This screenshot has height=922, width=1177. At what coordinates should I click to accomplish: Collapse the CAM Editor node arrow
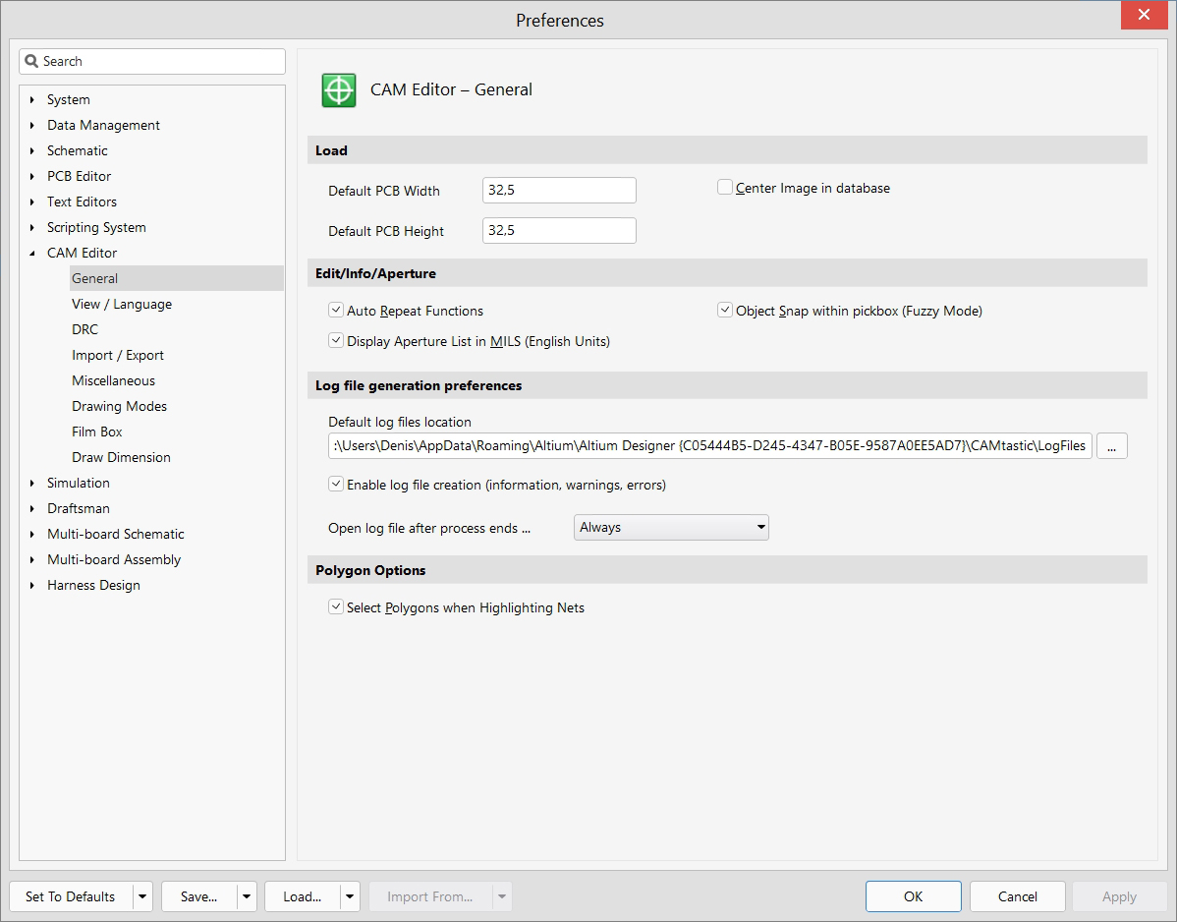click(32, 253)
